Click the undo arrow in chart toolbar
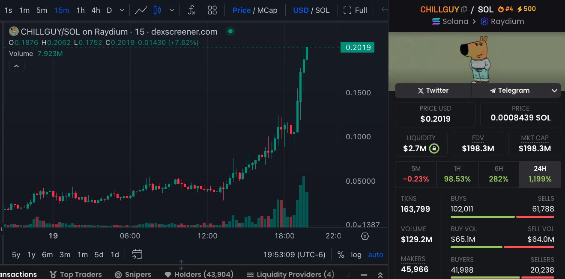565x279 pixels. click(x=384, y=10)
